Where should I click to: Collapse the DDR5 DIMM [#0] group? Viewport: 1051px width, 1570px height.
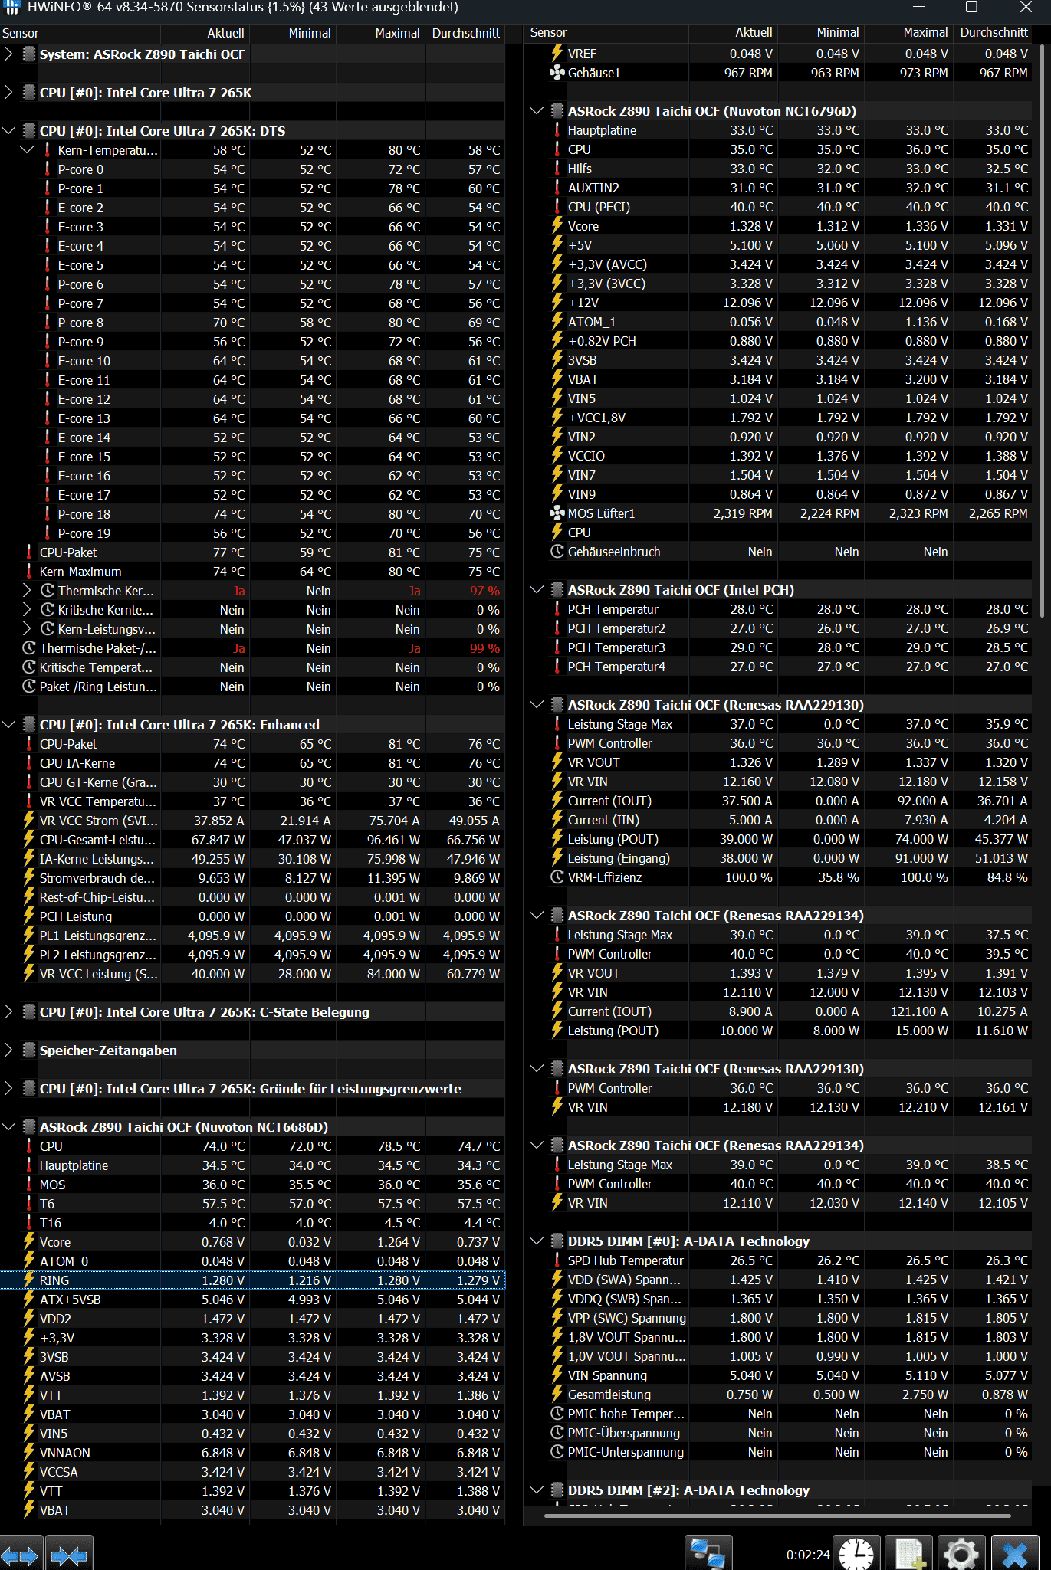(x=537, y=1241)
